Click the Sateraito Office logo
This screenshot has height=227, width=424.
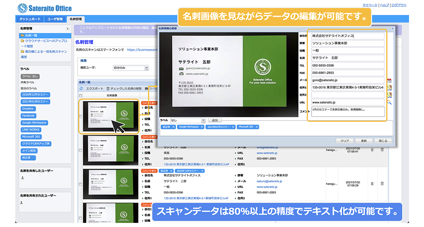point(45,8)
